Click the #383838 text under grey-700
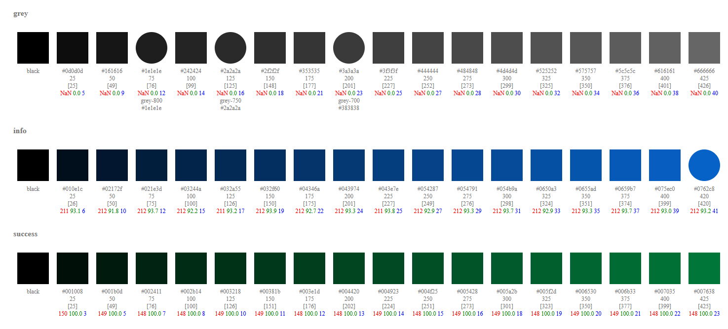The image size is (728, 329). tap(349, 108)
